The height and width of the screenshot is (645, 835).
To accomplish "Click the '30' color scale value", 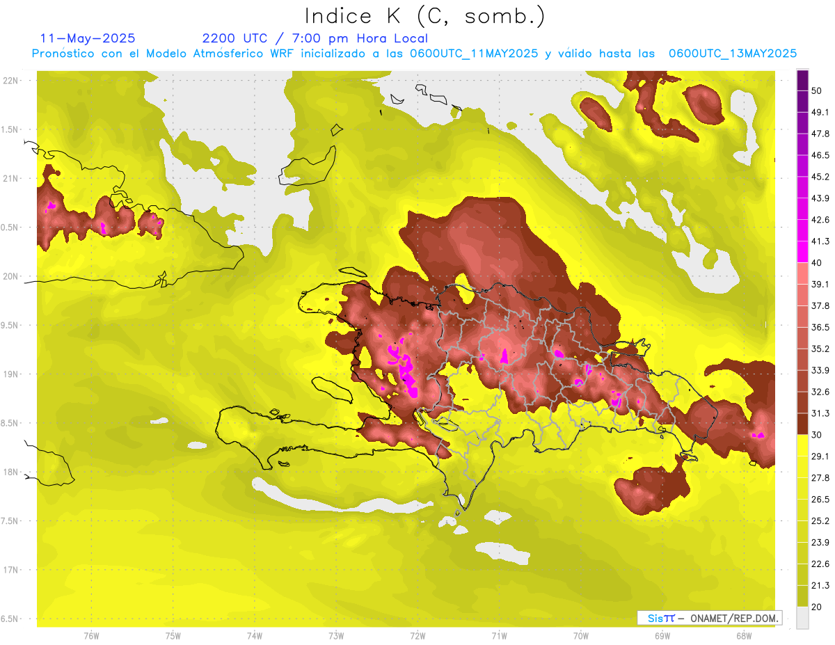I will pos(817,435).
